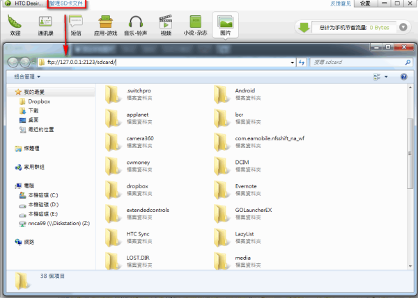Expand the view options dropdown arrow
The width and height of the screenshot is (418, 298).
pos(386,77)
